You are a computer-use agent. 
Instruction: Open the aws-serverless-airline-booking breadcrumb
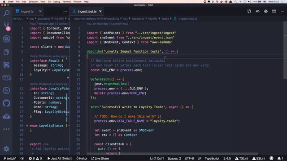[96, 19]
